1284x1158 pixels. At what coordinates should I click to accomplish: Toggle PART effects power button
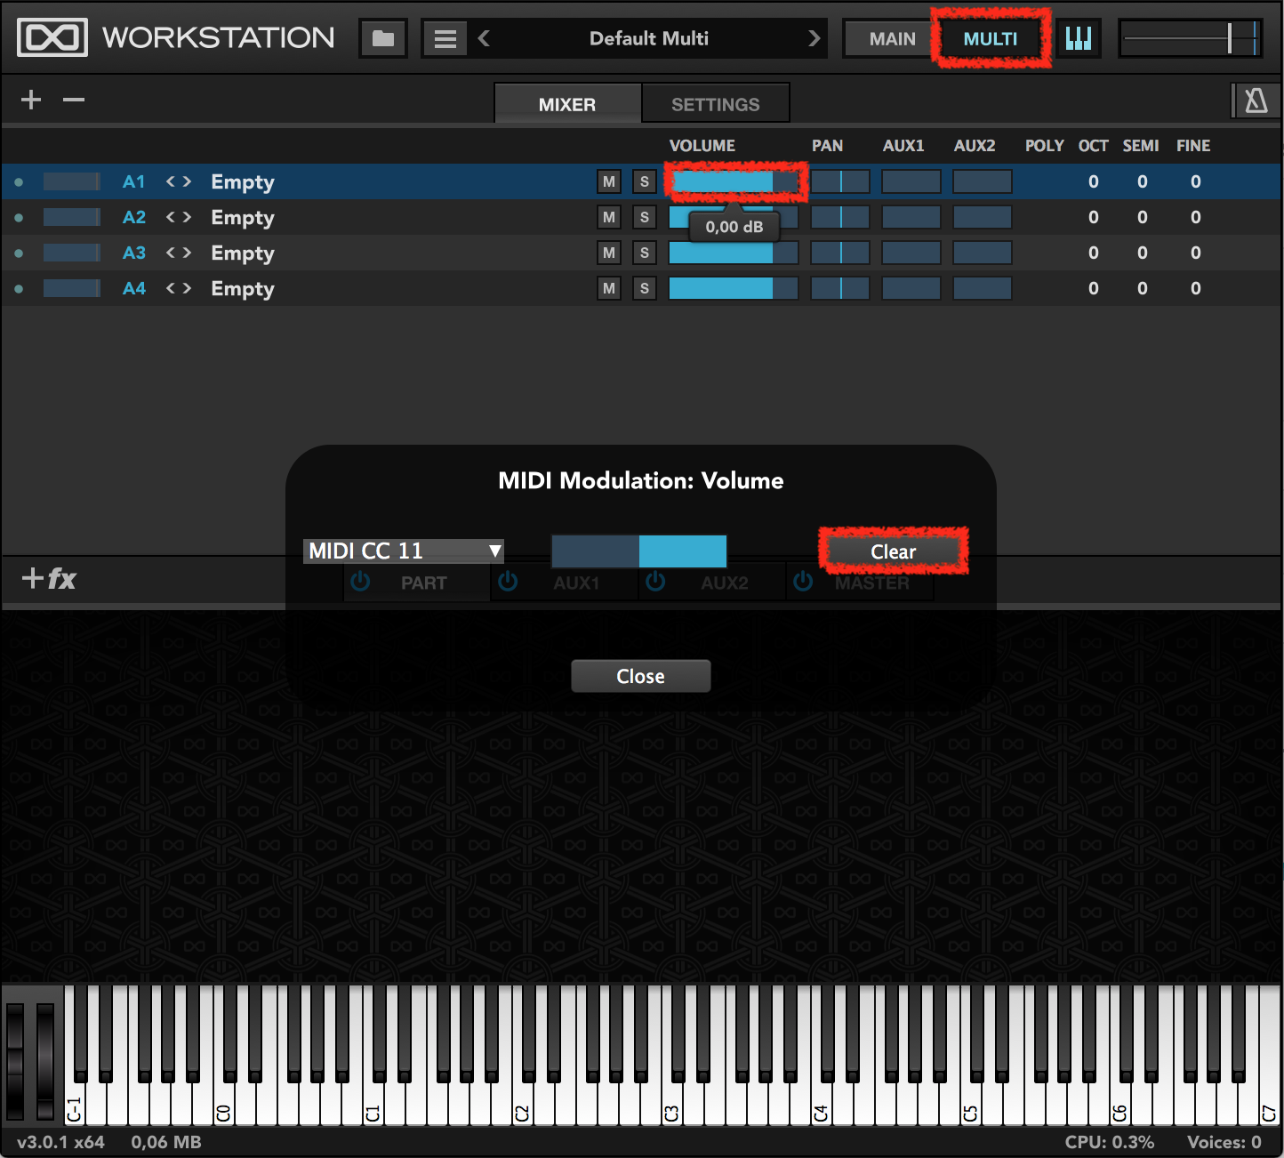click(x=360, y=582)
